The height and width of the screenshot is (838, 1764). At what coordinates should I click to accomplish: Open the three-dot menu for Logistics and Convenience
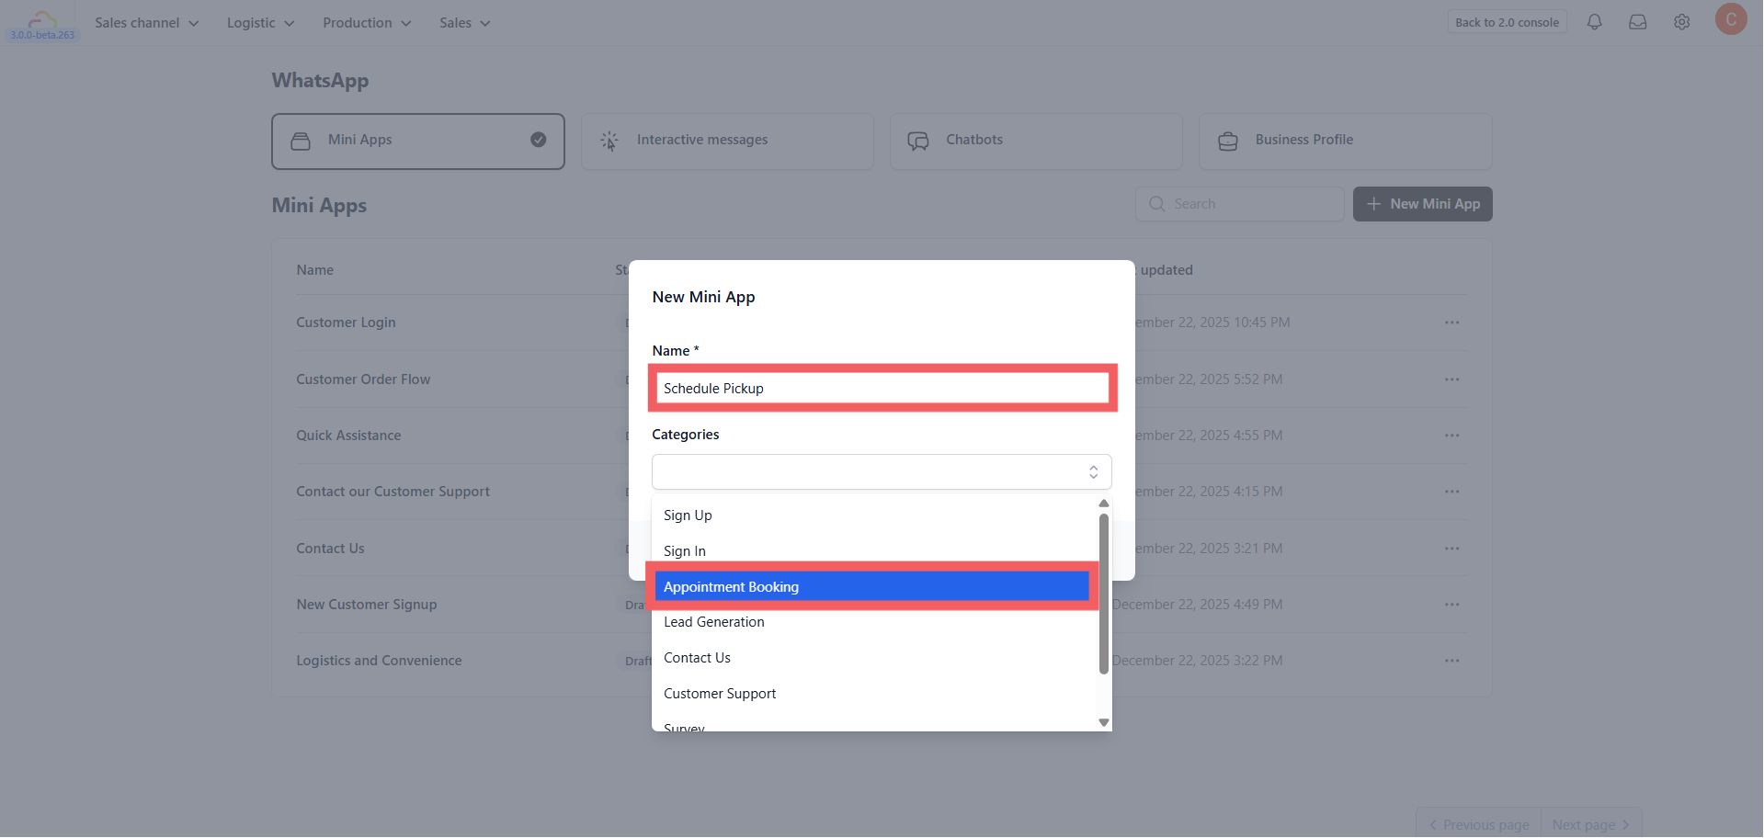tap(1451, 661)
